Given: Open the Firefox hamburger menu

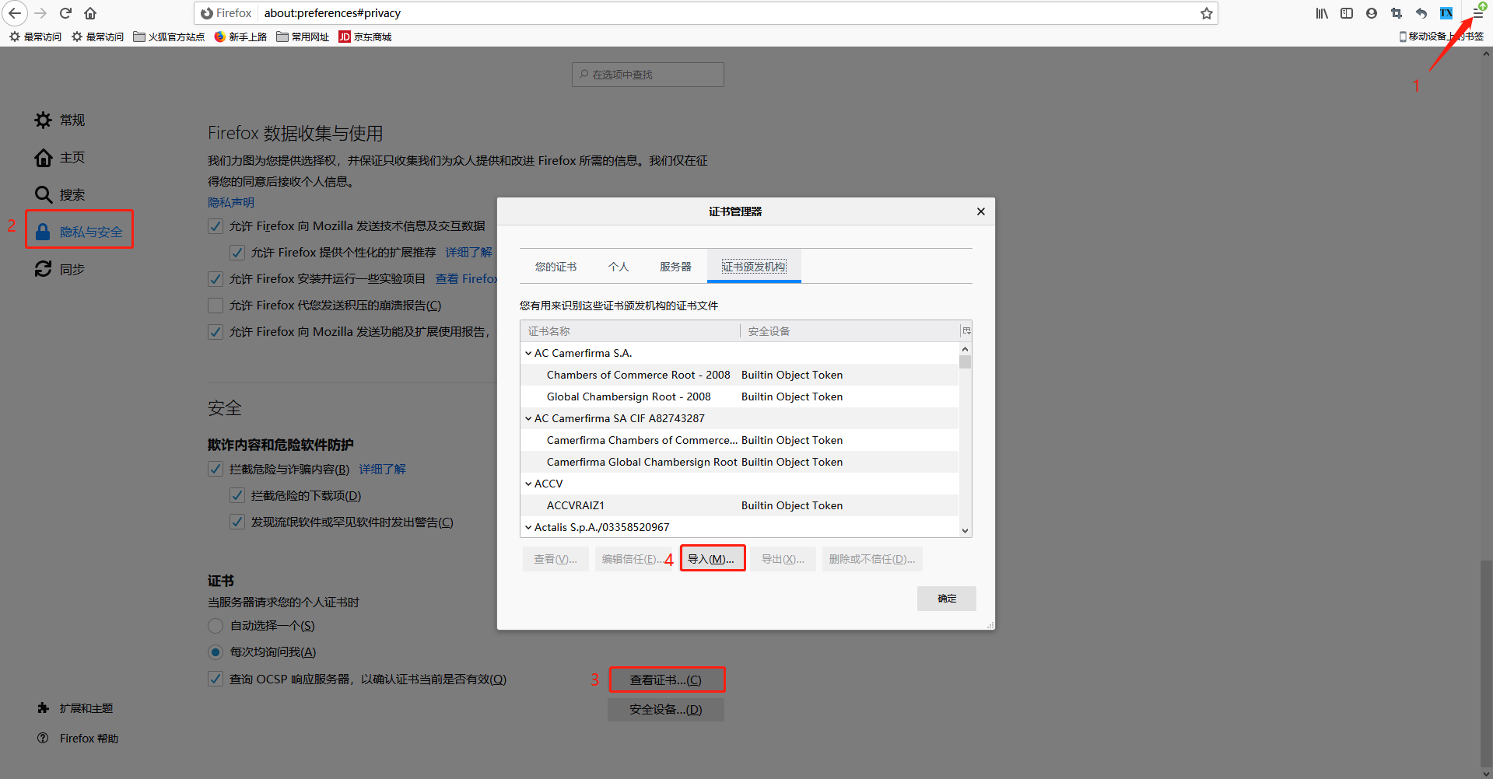Looking at the screenshot, I should click(1477, 13).
